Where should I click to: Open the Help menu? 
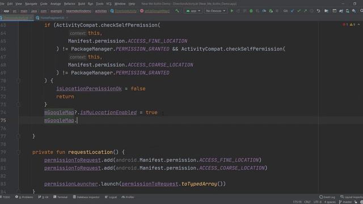(x=132, y=4)
